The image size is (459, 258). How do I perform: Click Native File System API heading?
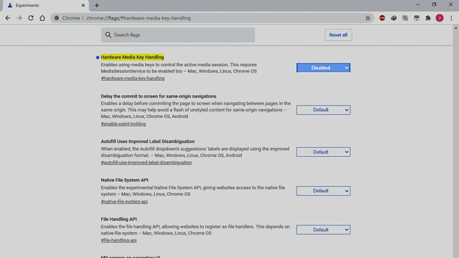point(125,180)
